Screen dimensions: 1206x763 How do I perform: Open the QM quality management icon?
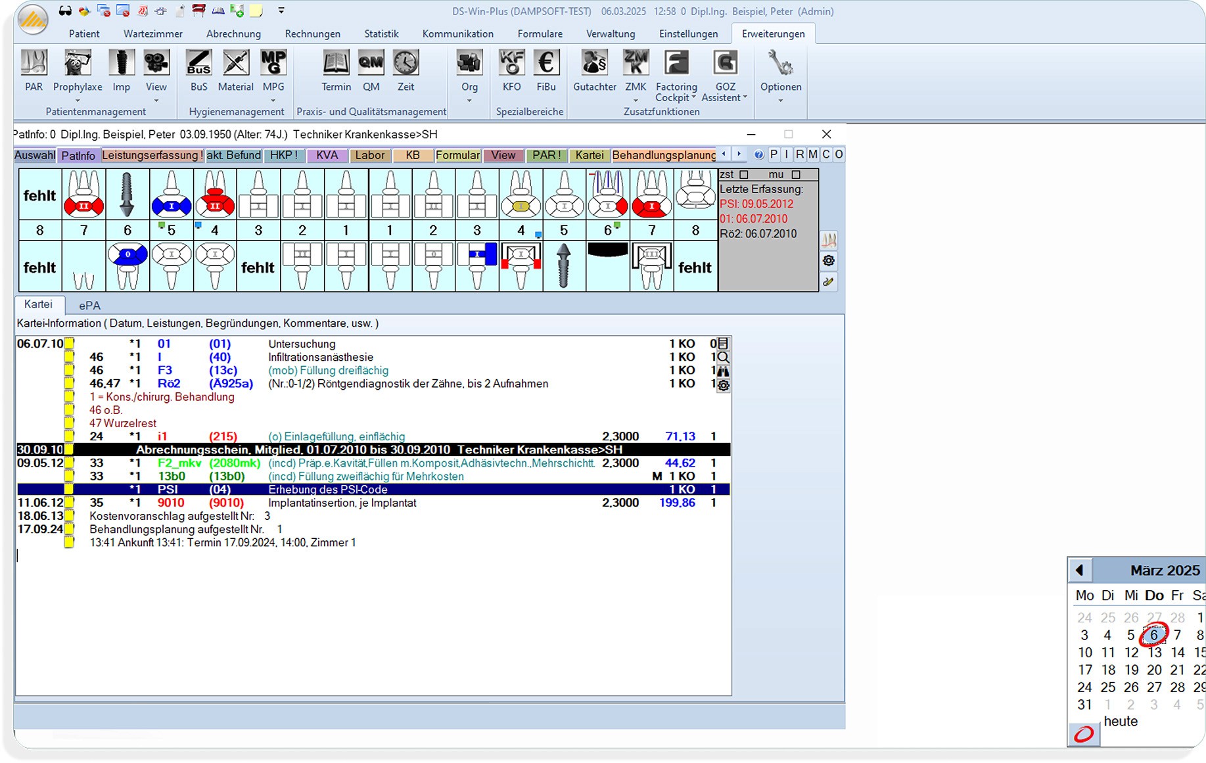pyautogui.click(x=371, y=63)
